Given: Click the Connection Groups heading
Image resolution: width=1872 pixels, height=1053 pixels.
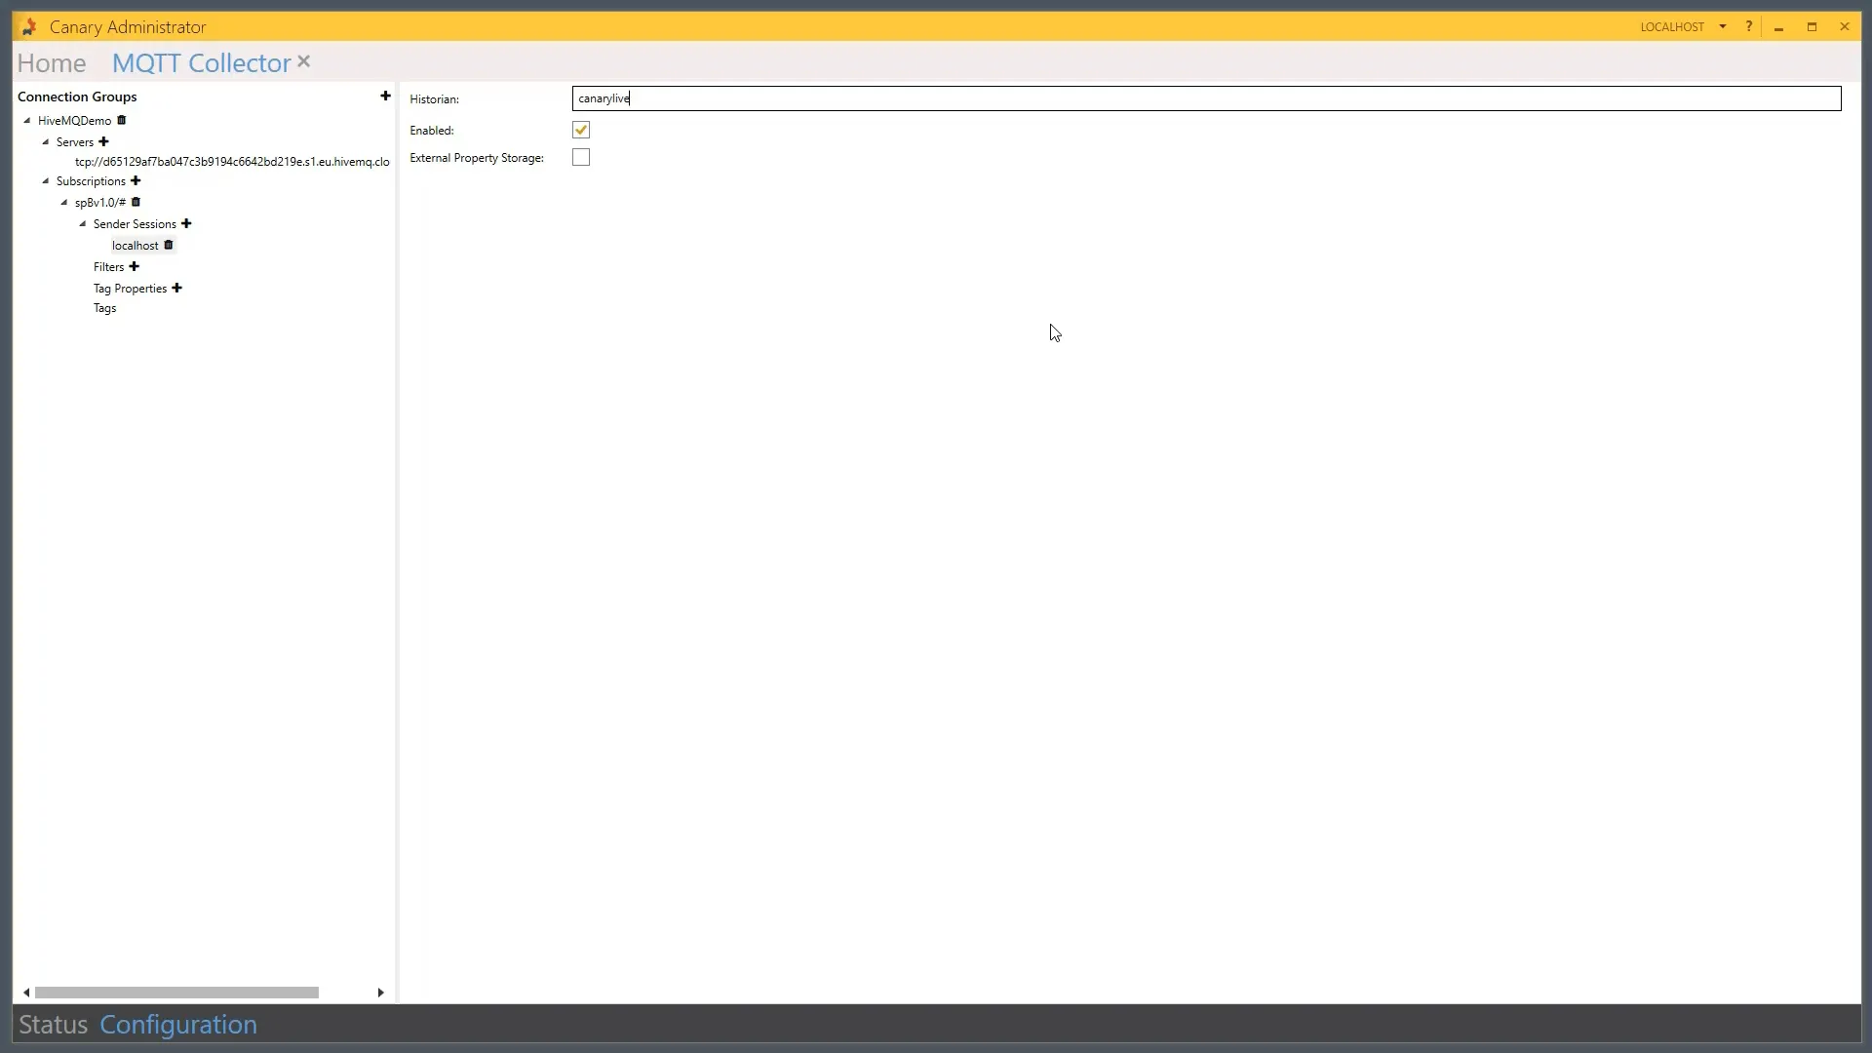Looking at the screenshot, I should click(x=77, y=97).
